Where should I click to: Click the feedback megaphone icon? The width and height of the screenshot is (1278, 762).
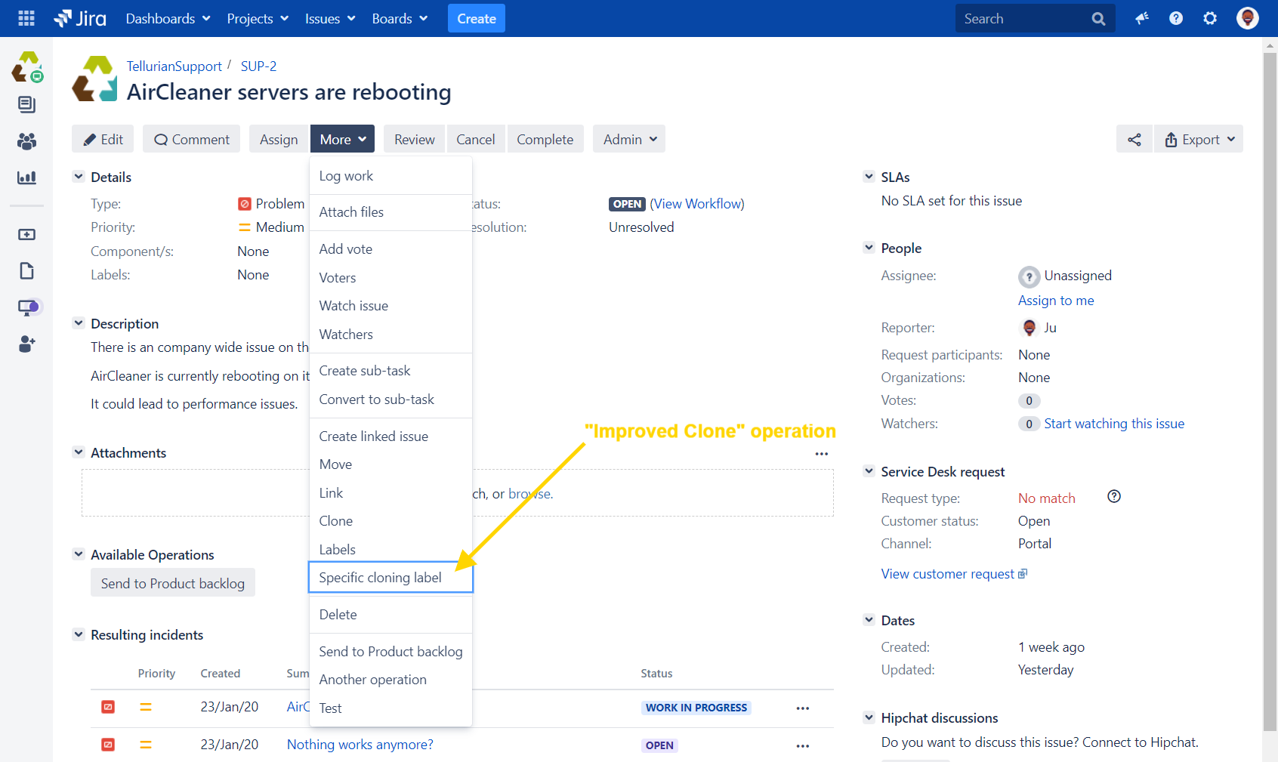coord(1141,18)
